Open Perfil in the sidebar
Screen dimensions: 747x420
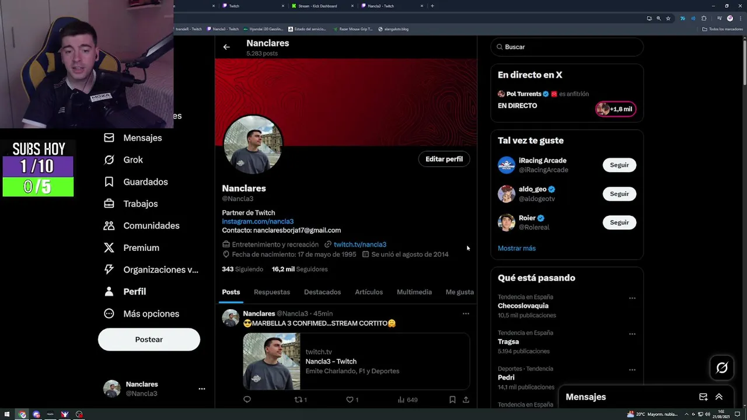tap(125, 292)
